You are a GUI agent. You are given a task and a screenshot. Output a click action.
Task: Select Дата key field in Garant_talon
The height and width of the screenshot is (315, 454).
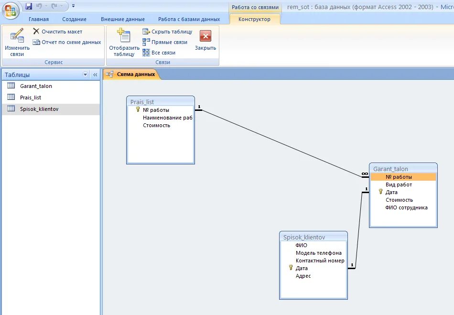pos(403,192)
